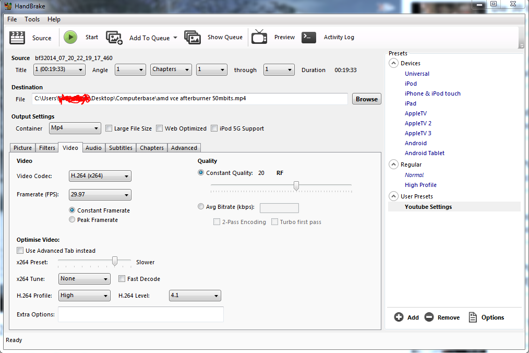Open the end chapter dropdown after through
The height and width of the screenshot is (353, 529).
pos(279,69)
